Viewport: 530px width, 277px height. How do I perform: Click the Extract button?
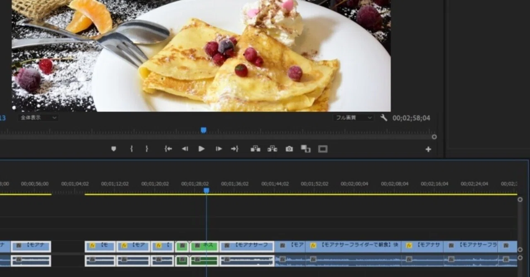point(272,149)
